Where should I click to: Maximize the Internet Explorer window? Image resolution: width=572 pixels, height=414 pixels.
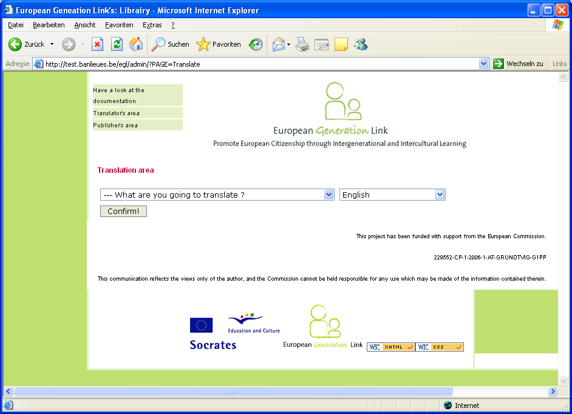(548, 10)
